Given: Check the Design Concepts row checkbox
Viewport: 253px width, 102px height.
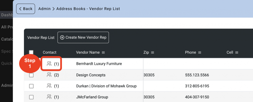Looking at the screenshot, I should click(x=31, y=75).
